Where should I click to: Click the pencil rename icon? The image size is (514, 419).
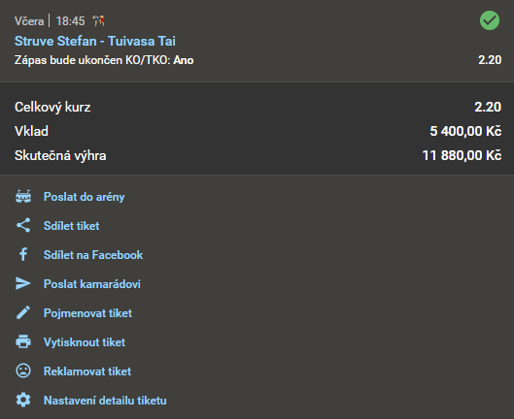(23, 312)
